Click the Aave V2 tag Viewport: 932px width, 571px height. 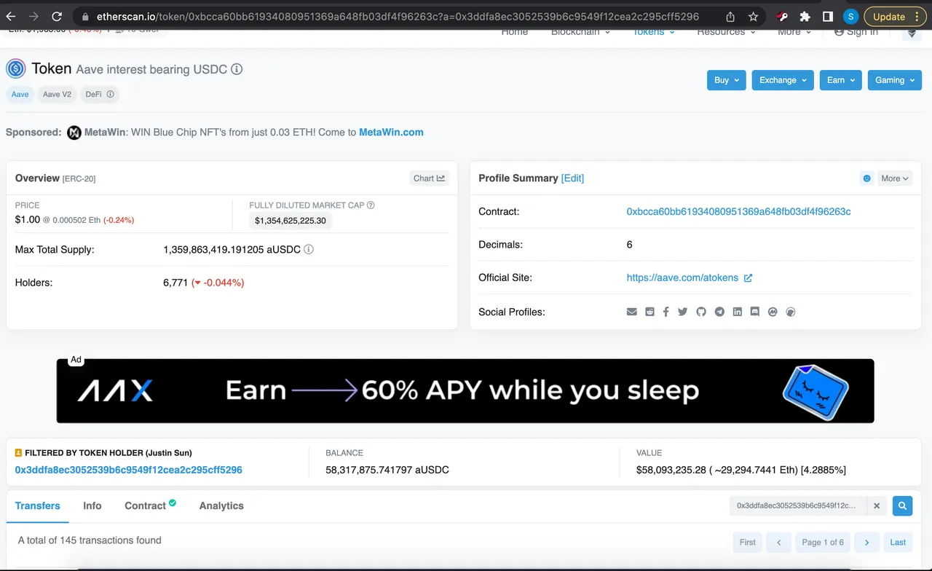tap(57, 94)
